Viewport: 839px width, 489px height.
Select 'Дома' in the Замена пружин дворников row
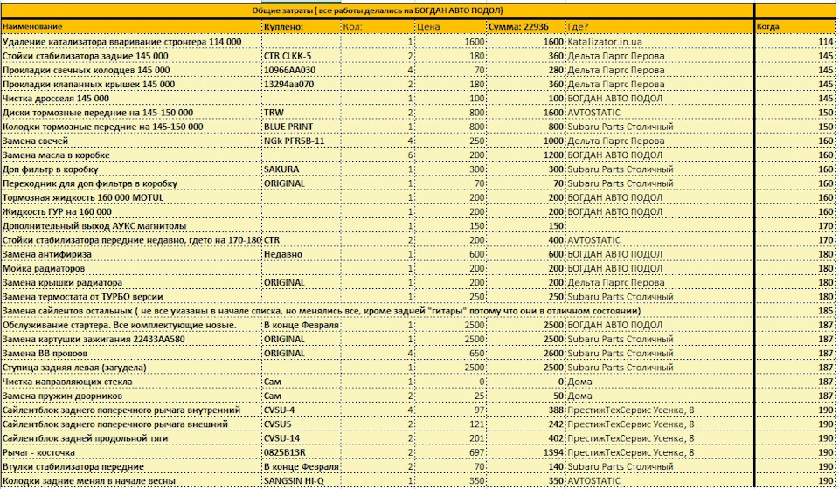tap(660, 396)
